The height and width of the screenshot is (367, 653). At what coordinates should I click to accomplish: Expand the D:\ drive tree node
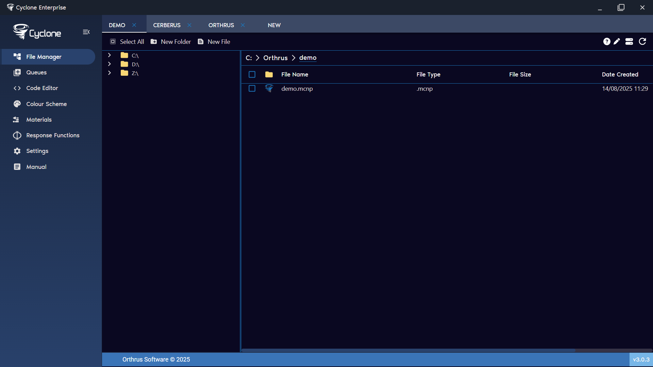[x=110, y=64]
